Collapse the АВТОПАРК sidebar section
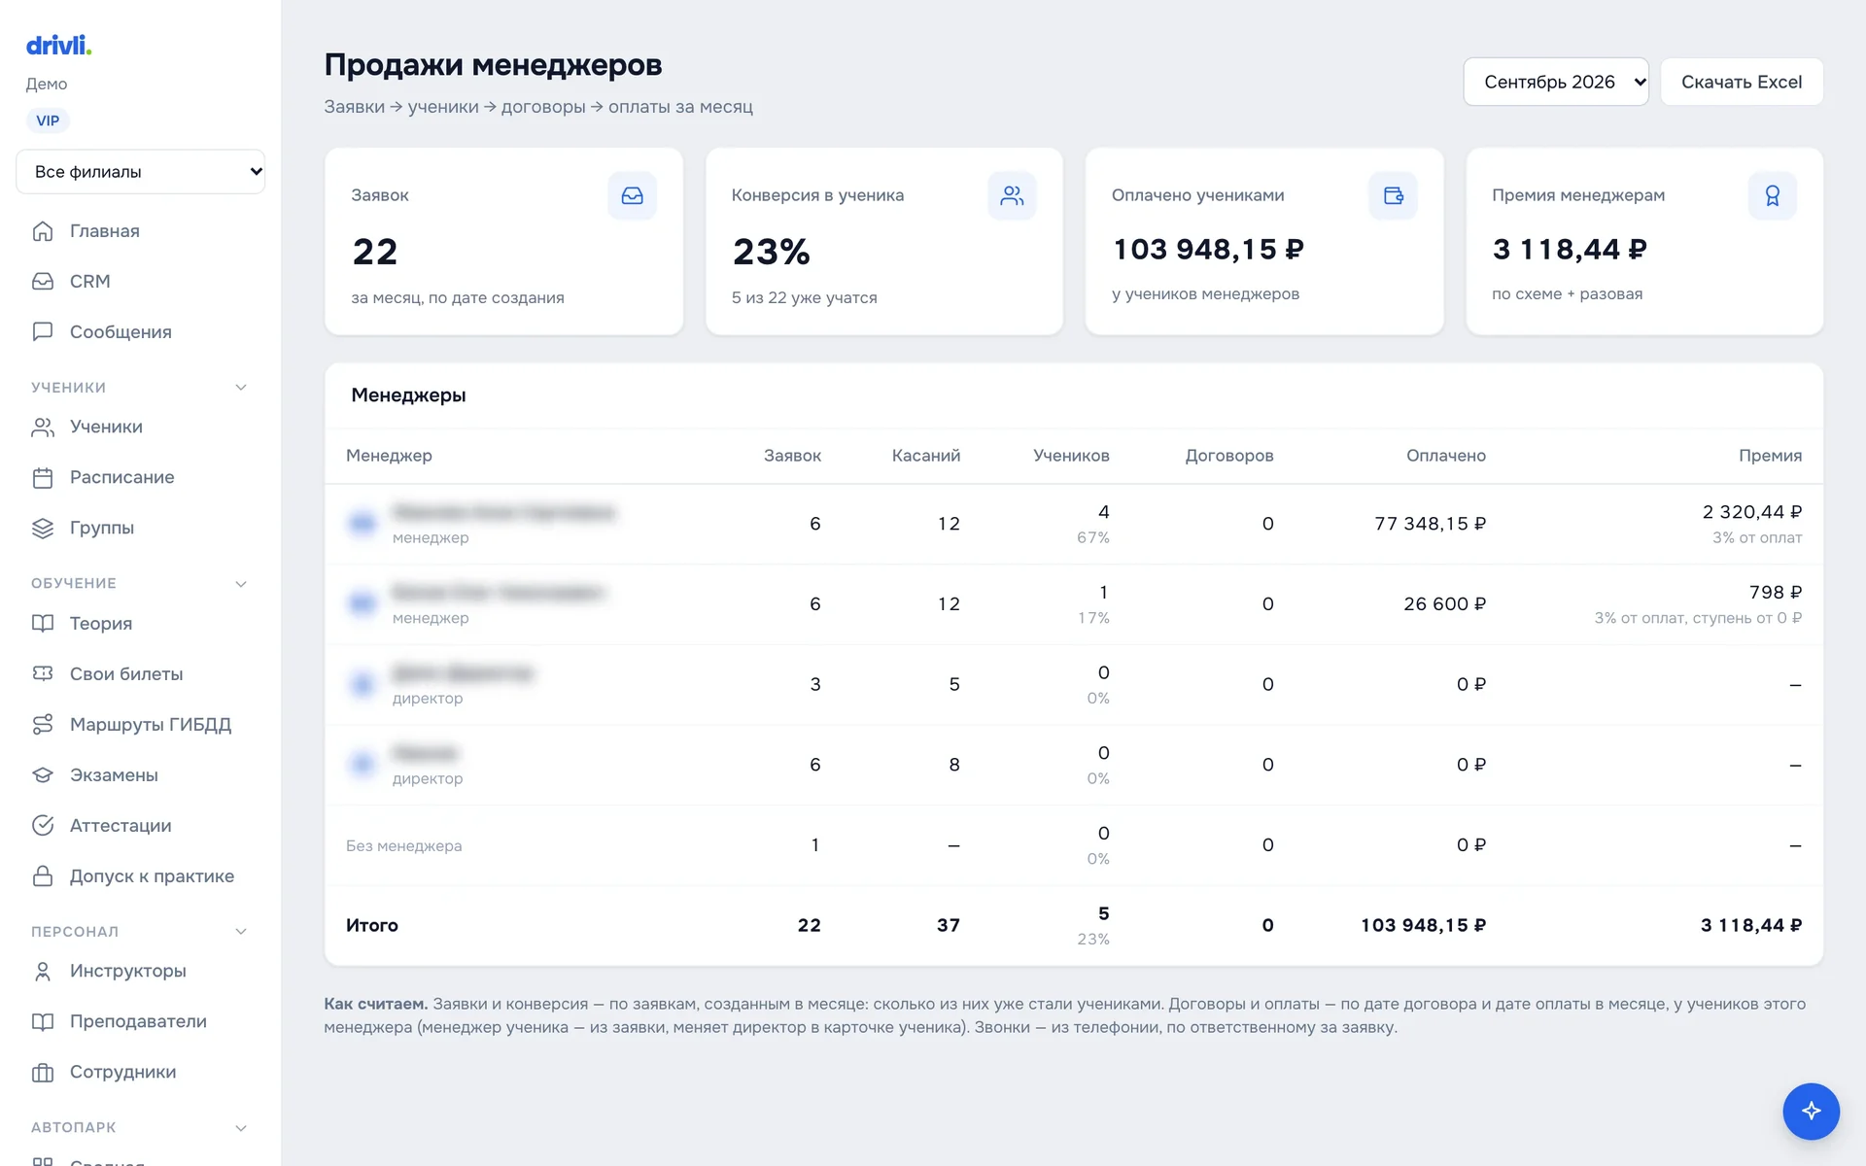 [241, 1128]
